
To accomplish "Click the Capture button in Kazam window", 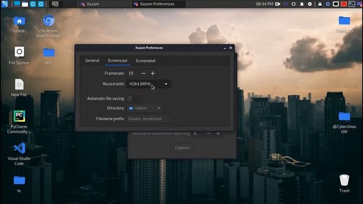I will click(182, 147).
